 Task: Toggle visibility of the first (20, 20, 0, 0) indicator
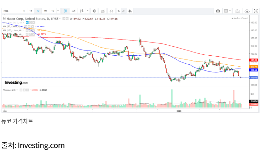[x=27, y=22]
